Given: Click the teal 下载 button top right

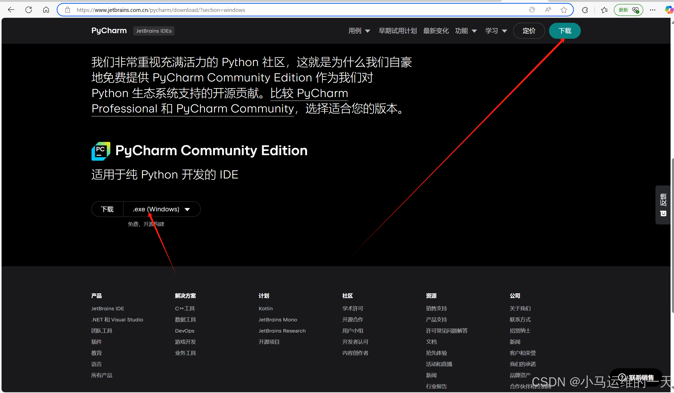Looking at the screenshot, I should 564,30.
